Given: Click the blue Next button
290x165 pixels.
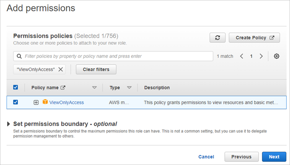Looking at the screenshot, I should [274, 157].
